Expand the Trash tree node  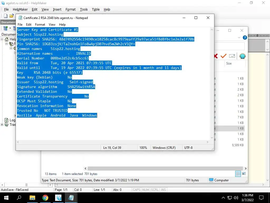pyautogui.click(x=2, y=125)
